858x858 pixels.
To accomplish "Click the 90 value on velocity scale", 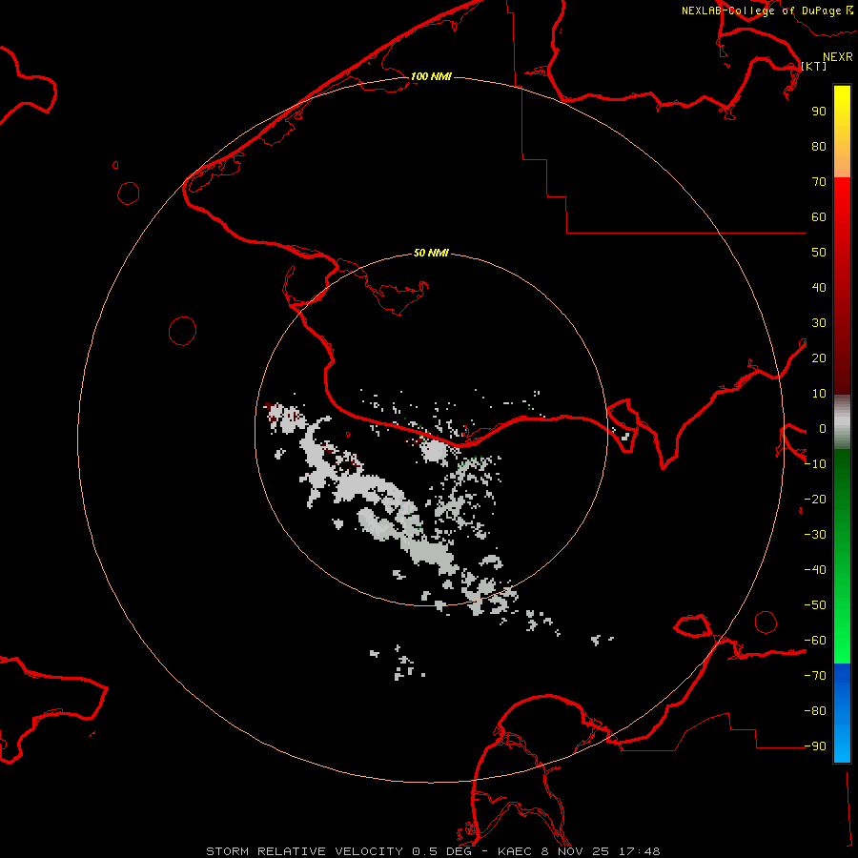I will [819, 112].
